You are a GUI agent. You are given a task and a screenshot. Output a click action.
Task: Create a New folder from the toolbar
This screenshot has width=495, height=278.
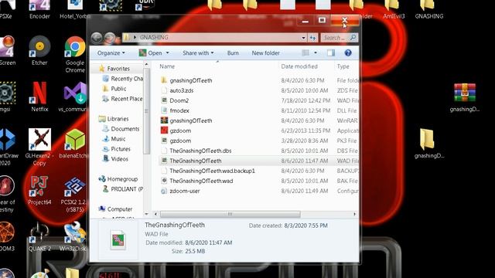pyautogui.click(x=265, y=53)
